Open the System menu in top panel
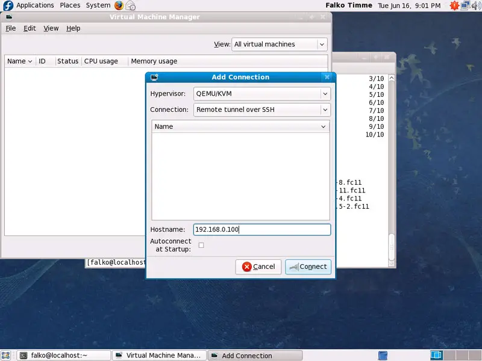Viewport: 482px width, 361px height. [98, 5]
